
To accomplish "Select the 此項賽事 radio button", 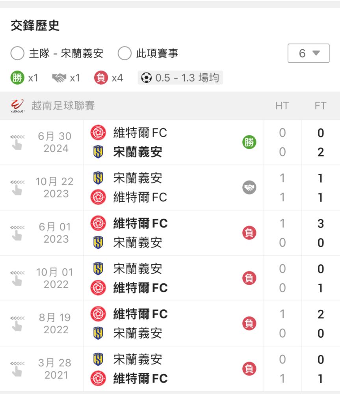I will coord(124,53).
